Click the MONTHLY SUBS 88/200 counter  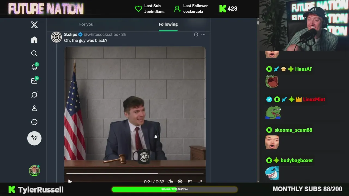(x=307, y=189)
